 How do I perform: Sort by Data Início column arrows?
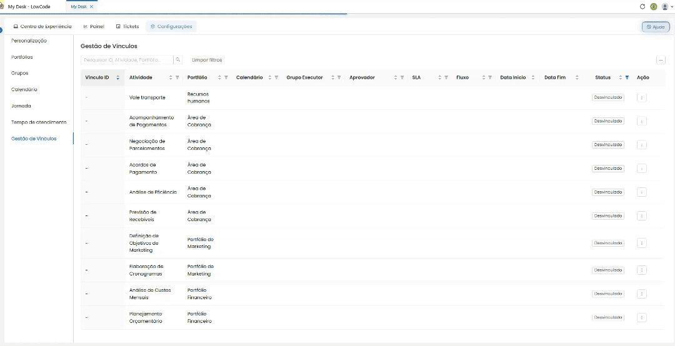coord(533,78)
